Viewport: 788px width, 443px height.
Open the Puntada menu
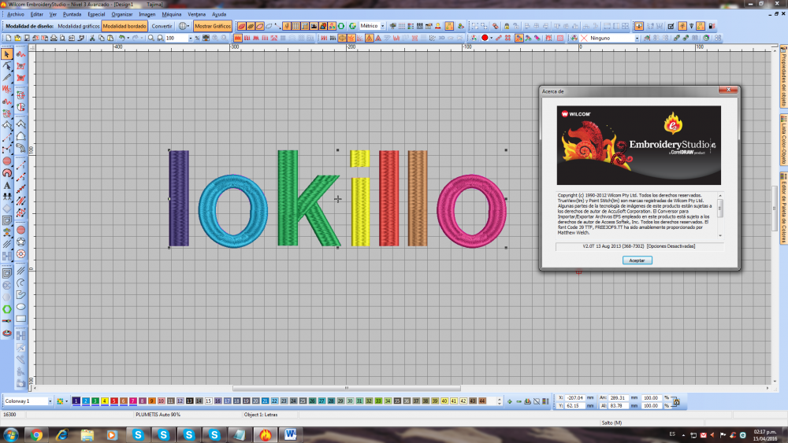[x=72, y=14]
